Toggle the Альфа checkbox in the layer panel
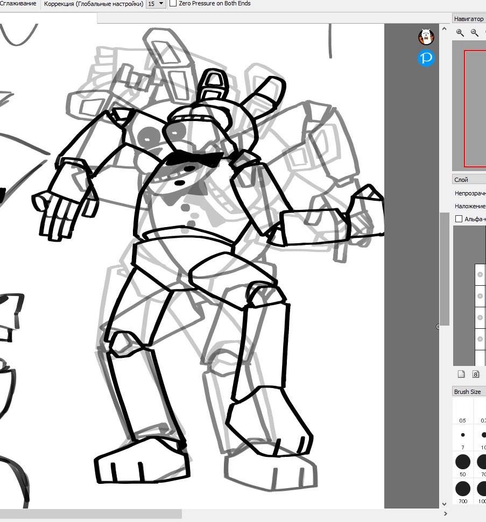 pos(459,218)
